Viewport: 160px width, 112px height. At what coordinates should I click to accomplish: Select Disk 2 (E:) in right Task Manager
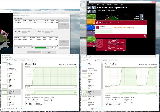91,87
